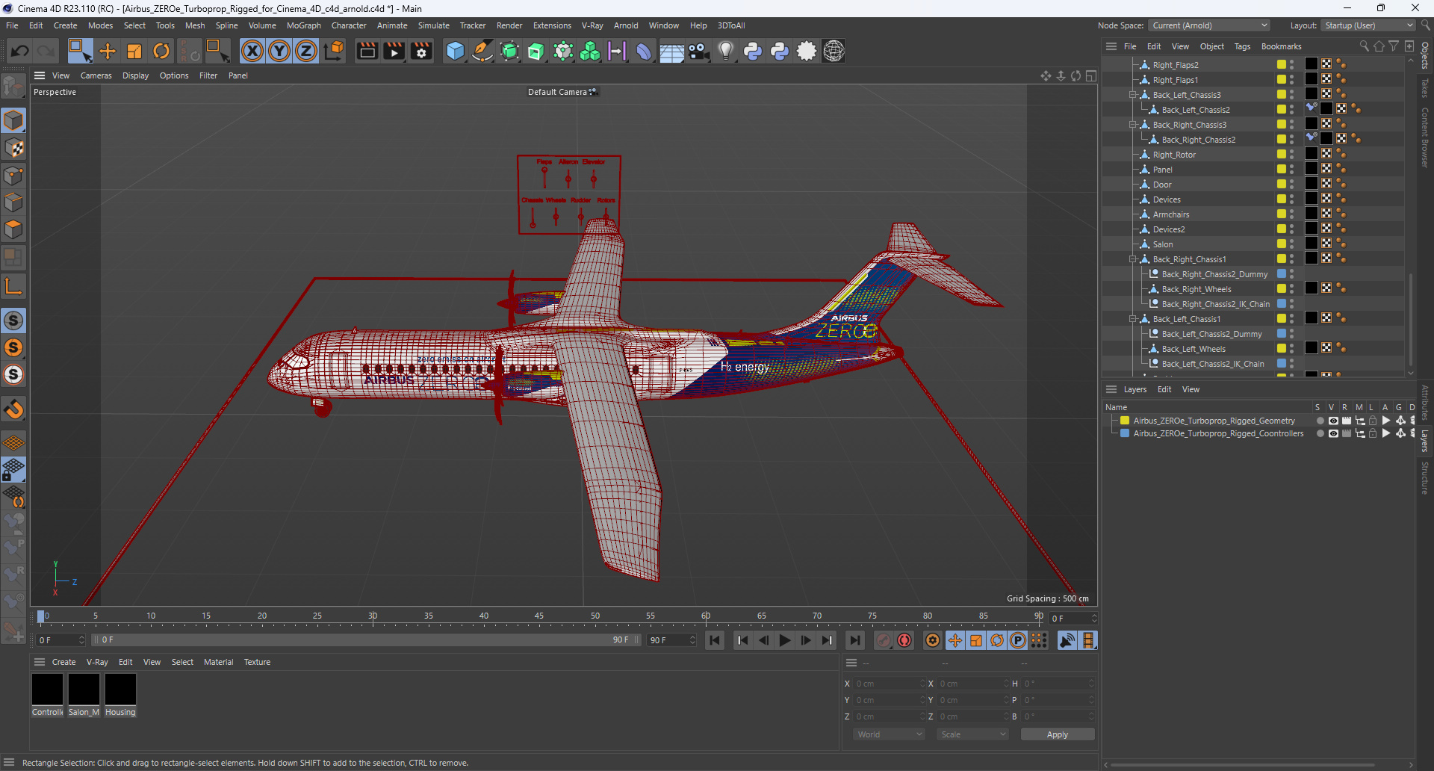This screenshot has width=1434, height=771.
Task: Toggle visibility dots for Door object
Action: click(x=1292, y=185)
